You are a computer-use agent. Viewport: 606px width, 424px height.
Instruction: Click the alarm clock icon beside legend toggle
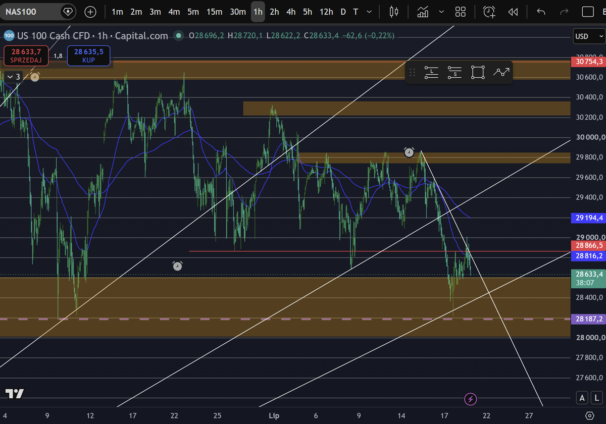[35, 77]
